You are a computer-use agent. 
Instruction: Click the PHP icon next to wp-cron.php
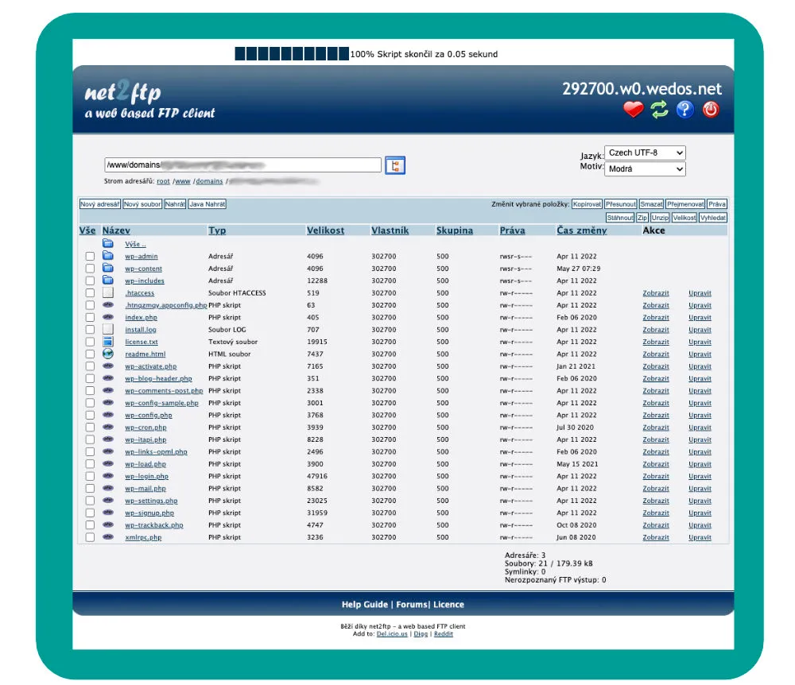(x=108, y=427)
